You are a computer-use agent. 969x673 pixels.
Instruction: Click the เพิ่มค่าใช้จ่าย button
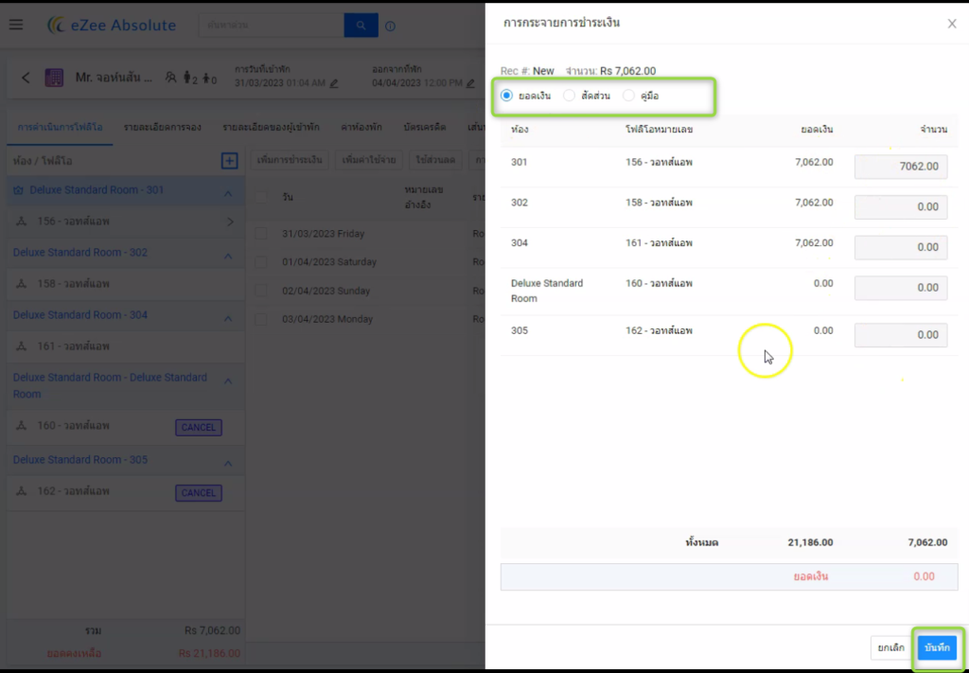[369, 160]
